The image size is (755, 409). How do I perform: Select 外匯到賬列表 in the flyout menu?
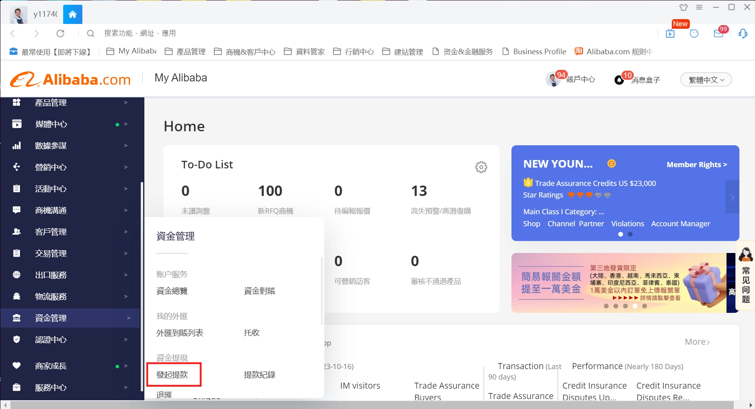pyautogui.click(x=180, y=333)
